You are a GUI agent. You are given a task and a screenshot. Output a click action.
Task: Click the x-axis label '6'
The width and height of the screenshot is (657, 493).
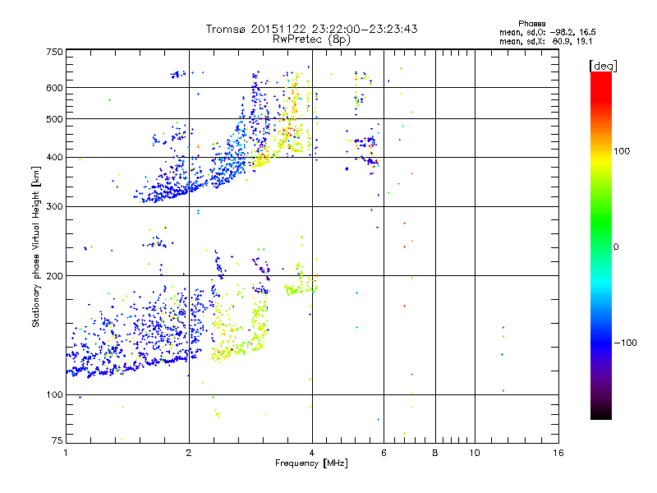384,453
